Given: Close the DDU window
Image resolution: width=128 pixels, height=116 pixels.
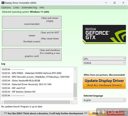Looking at the screenshot, I should coord(123,3).
